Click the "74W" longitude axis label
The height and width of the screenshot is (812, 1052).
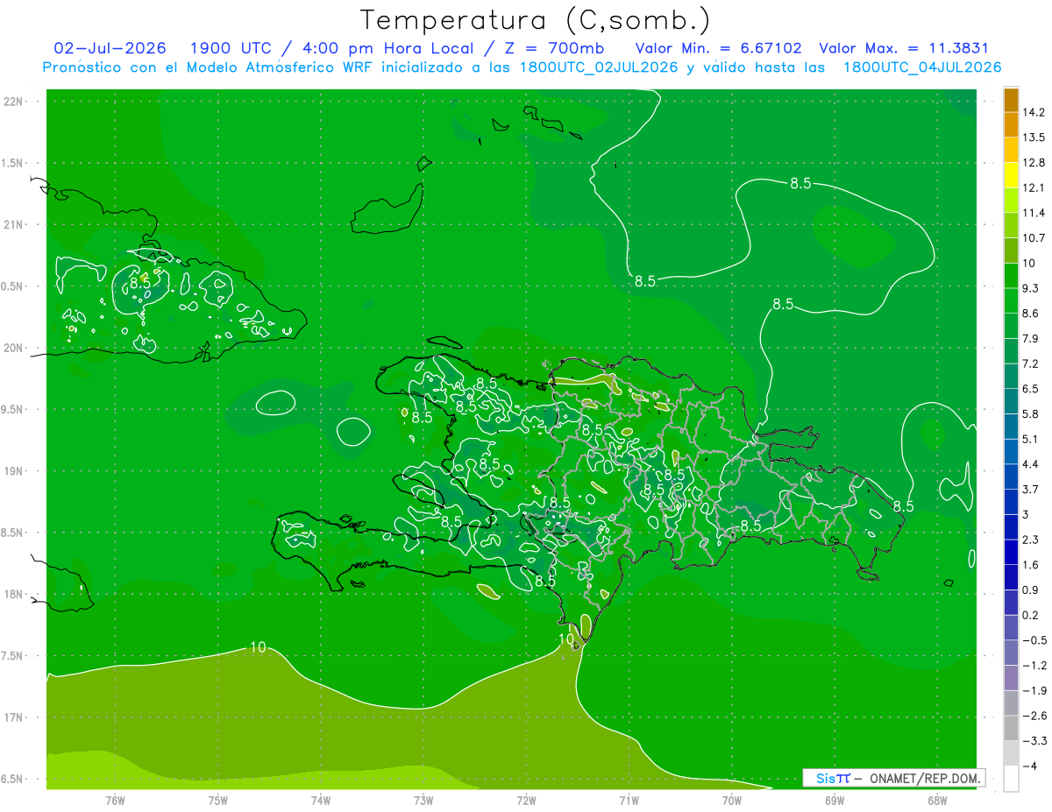click(x=320, y=800)
